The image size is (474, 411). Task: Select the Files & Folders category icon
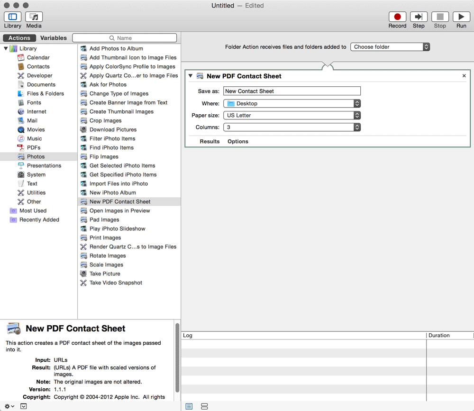[x=21, y=93]
